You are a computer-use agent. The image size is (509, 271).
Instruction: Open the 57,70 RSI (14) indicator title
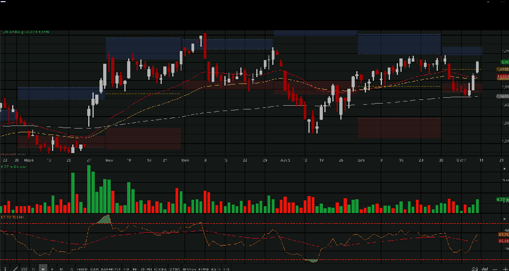pyautogui.click(x=12, y=217)
